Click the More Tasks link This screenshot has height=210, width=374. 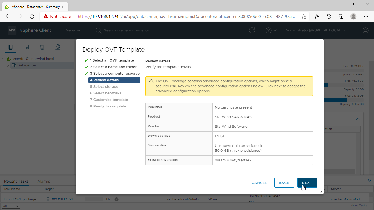(359, 206)
